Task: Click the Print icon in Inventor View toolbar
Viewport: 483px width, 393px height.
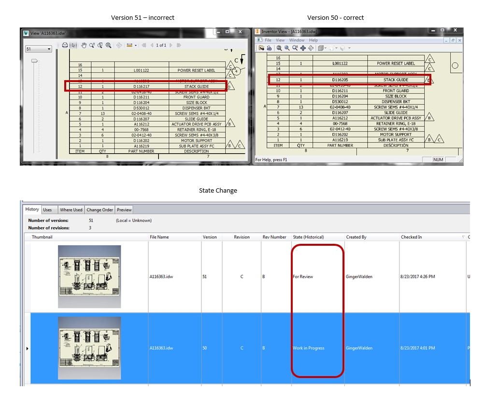Action: (x=269, y=48)
